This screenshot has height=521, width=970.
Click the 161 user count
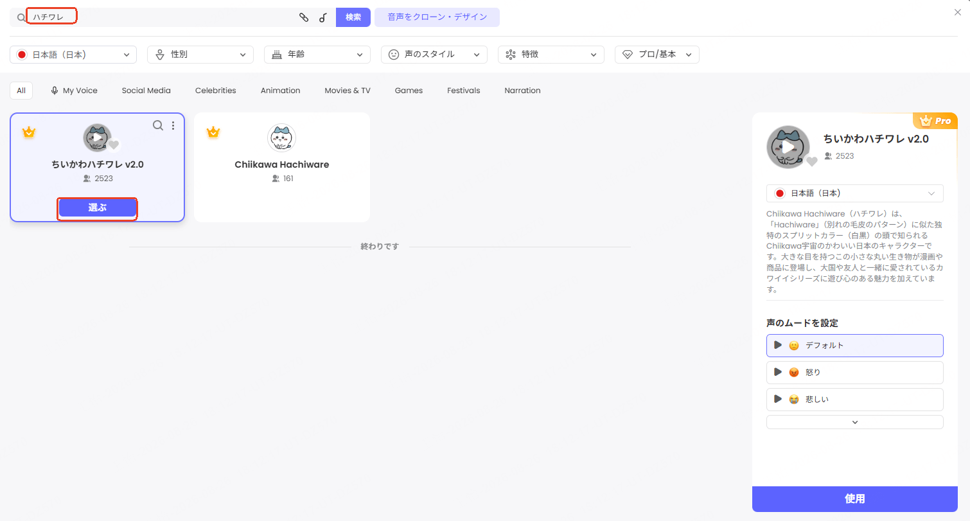(283, 179)
